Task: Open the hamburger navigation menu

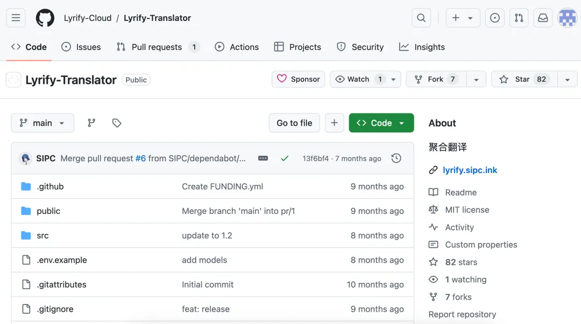Action: (x=16, y=18)
